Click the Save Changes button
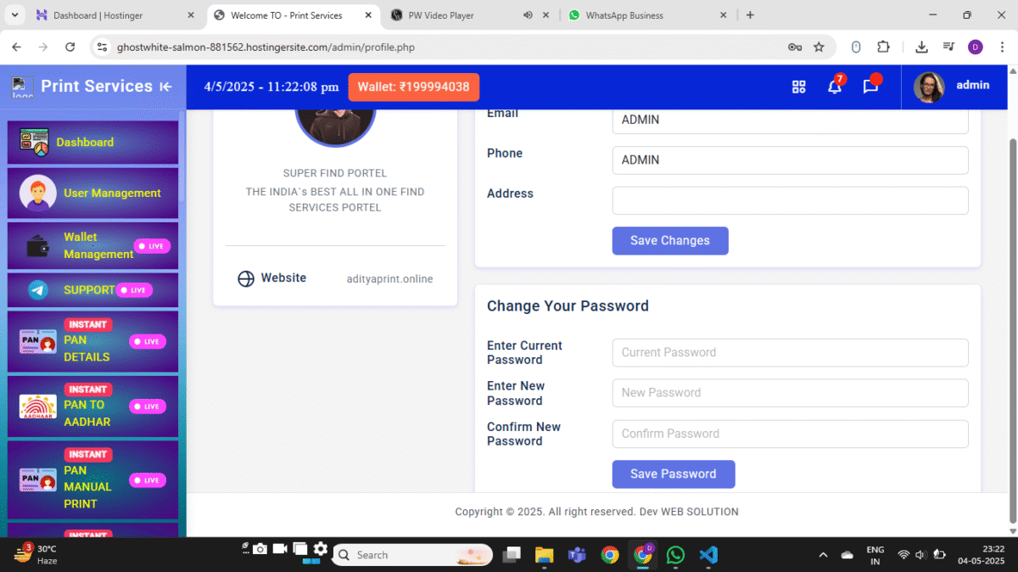1018x572 pixels. (x=670, y=240)
